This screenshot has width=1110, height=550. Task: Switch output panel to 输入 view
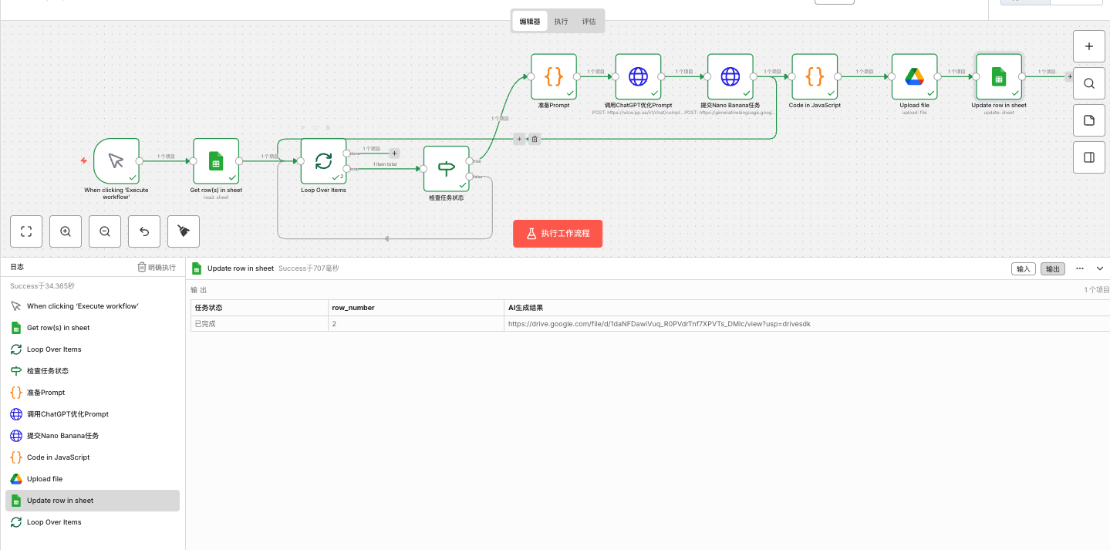[1023, 268]
